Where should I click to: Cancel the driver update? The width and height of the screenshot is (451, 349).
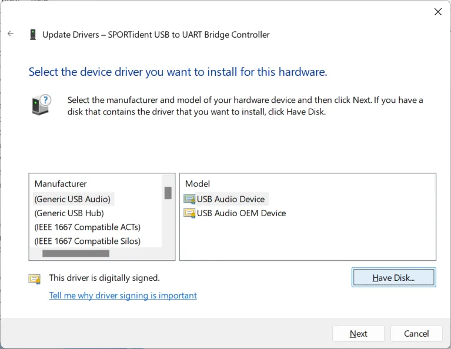click(416, 334)
